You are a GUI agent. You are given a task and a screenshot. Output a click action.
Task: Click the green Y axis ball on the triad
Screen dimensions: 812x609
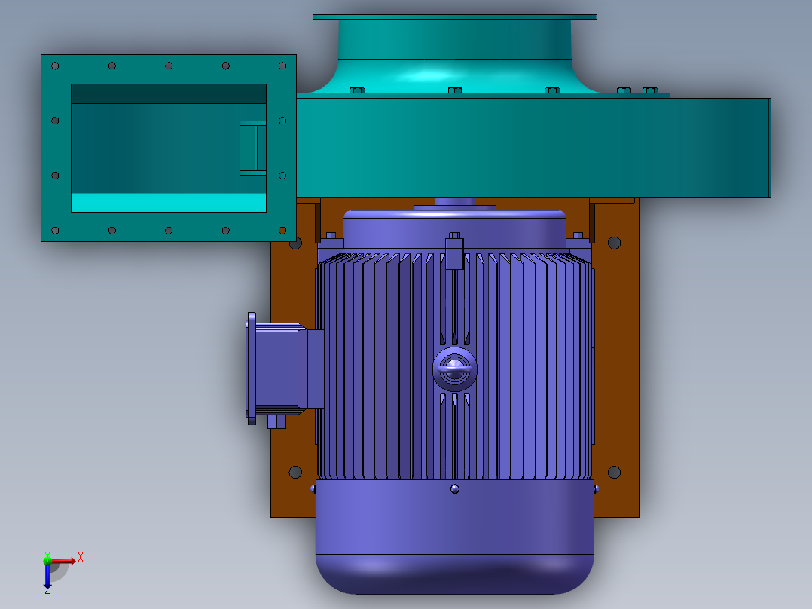pos(47,560)
